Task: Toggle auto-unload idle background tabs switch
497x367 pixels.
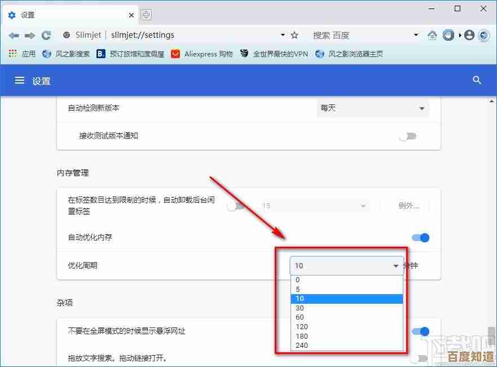Action: 235,206
